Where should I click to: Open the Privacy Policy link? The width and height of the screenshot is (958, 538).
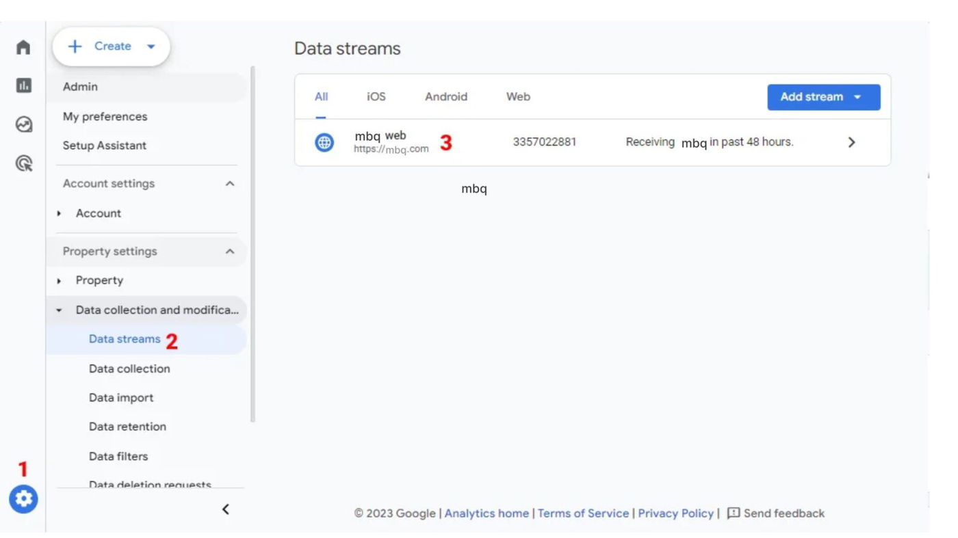[x=675, y=513]
